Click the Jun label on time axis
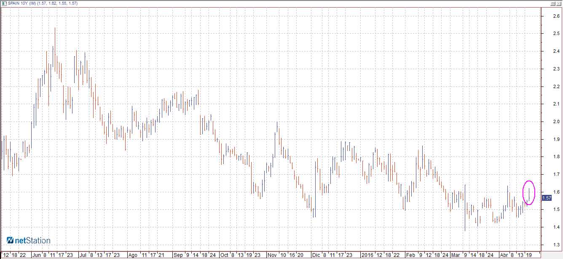The width and height of the screenshot is (563, 259). point(36,255)
